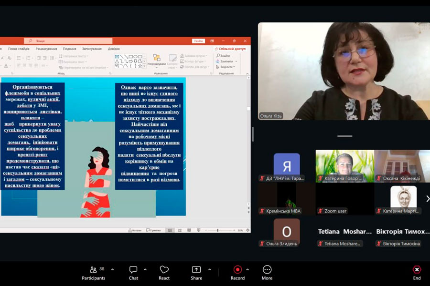The width and height of the screenshot is (430, 286).
Task: Open the Рецензування ribbon tab
Action: [x=46, y=49]
